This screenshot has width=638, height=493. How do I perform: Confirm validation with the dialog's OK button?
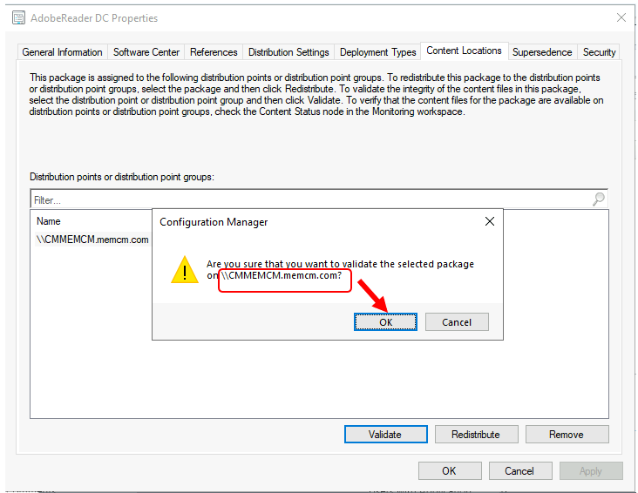(385, 322)
